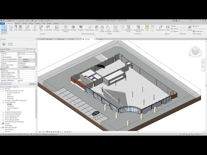Toggle the fourth Estensioni checkbox (Ritaglia orientata)
Viewport: 207px width, 155px height.
point(19,77)
